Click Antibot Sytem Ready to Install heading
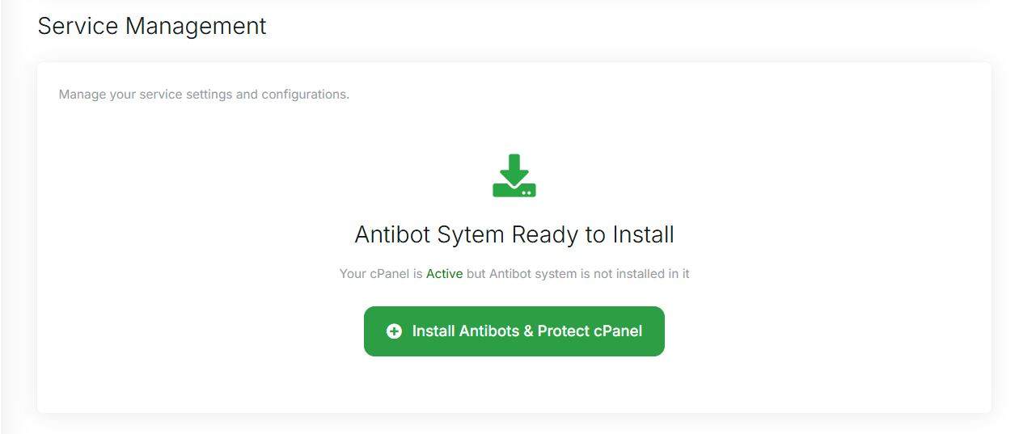 [514, 235]
